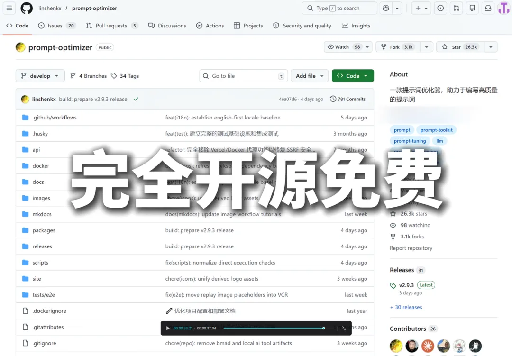
Task: Click the video progress slider handle
Action: 324,328
